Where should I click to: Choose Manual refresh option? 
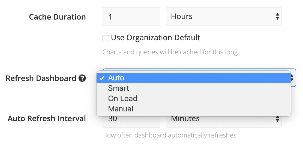click(194, 109)
